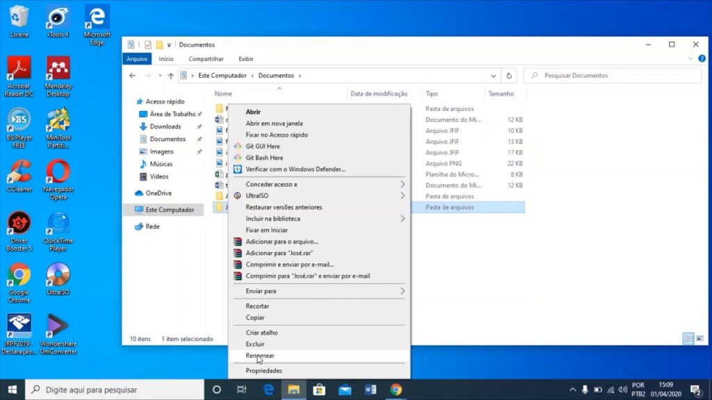The image size is (712, 400).
Task: Select Adicionar para "José.rar"
Action: 319,253
